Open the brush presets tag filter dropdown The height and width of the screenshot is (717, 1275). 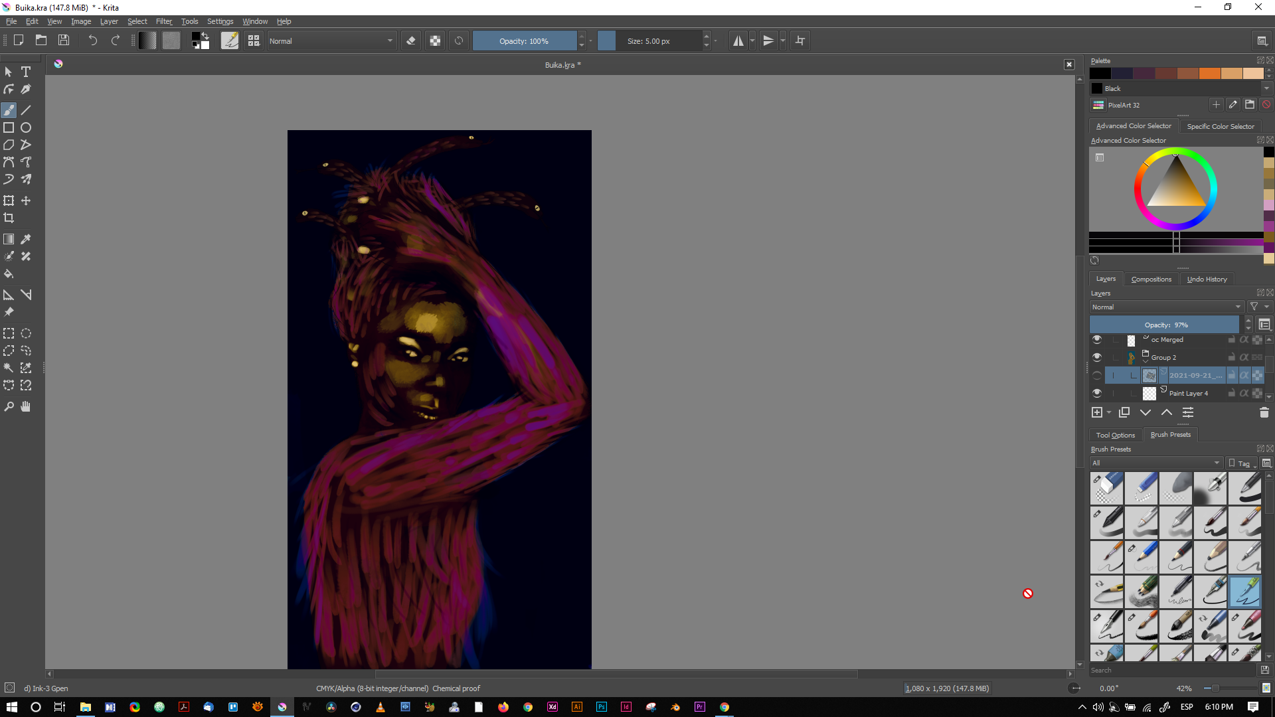[x=1155, y=463]
